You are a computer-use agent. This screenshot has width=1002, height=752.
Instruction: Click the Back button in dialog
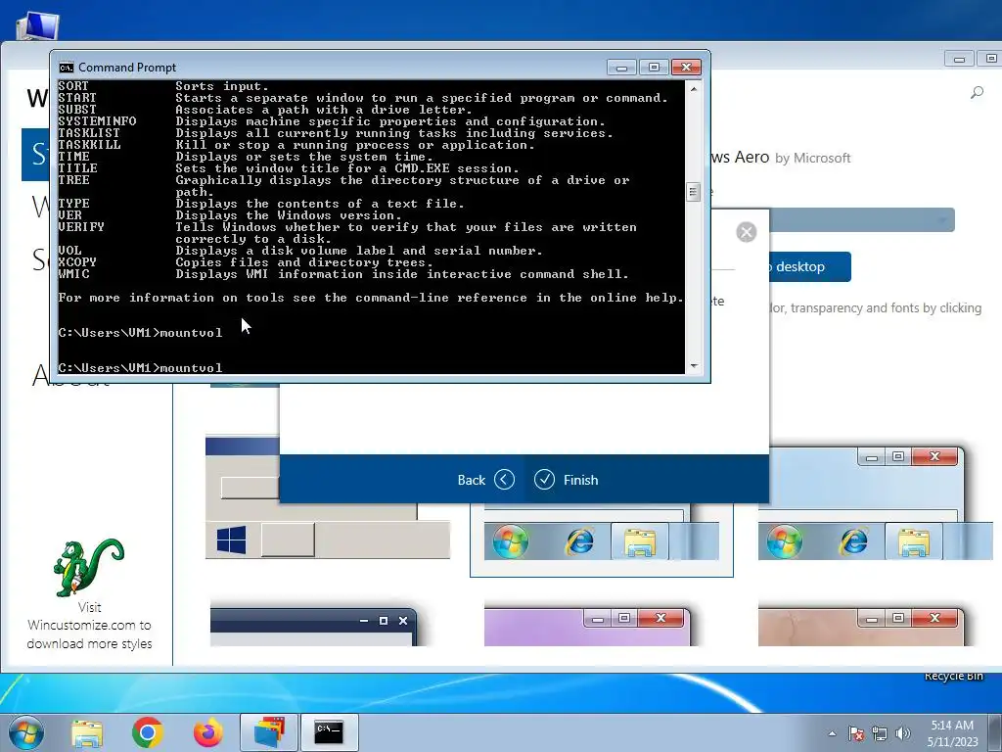(x=485, y=480)
